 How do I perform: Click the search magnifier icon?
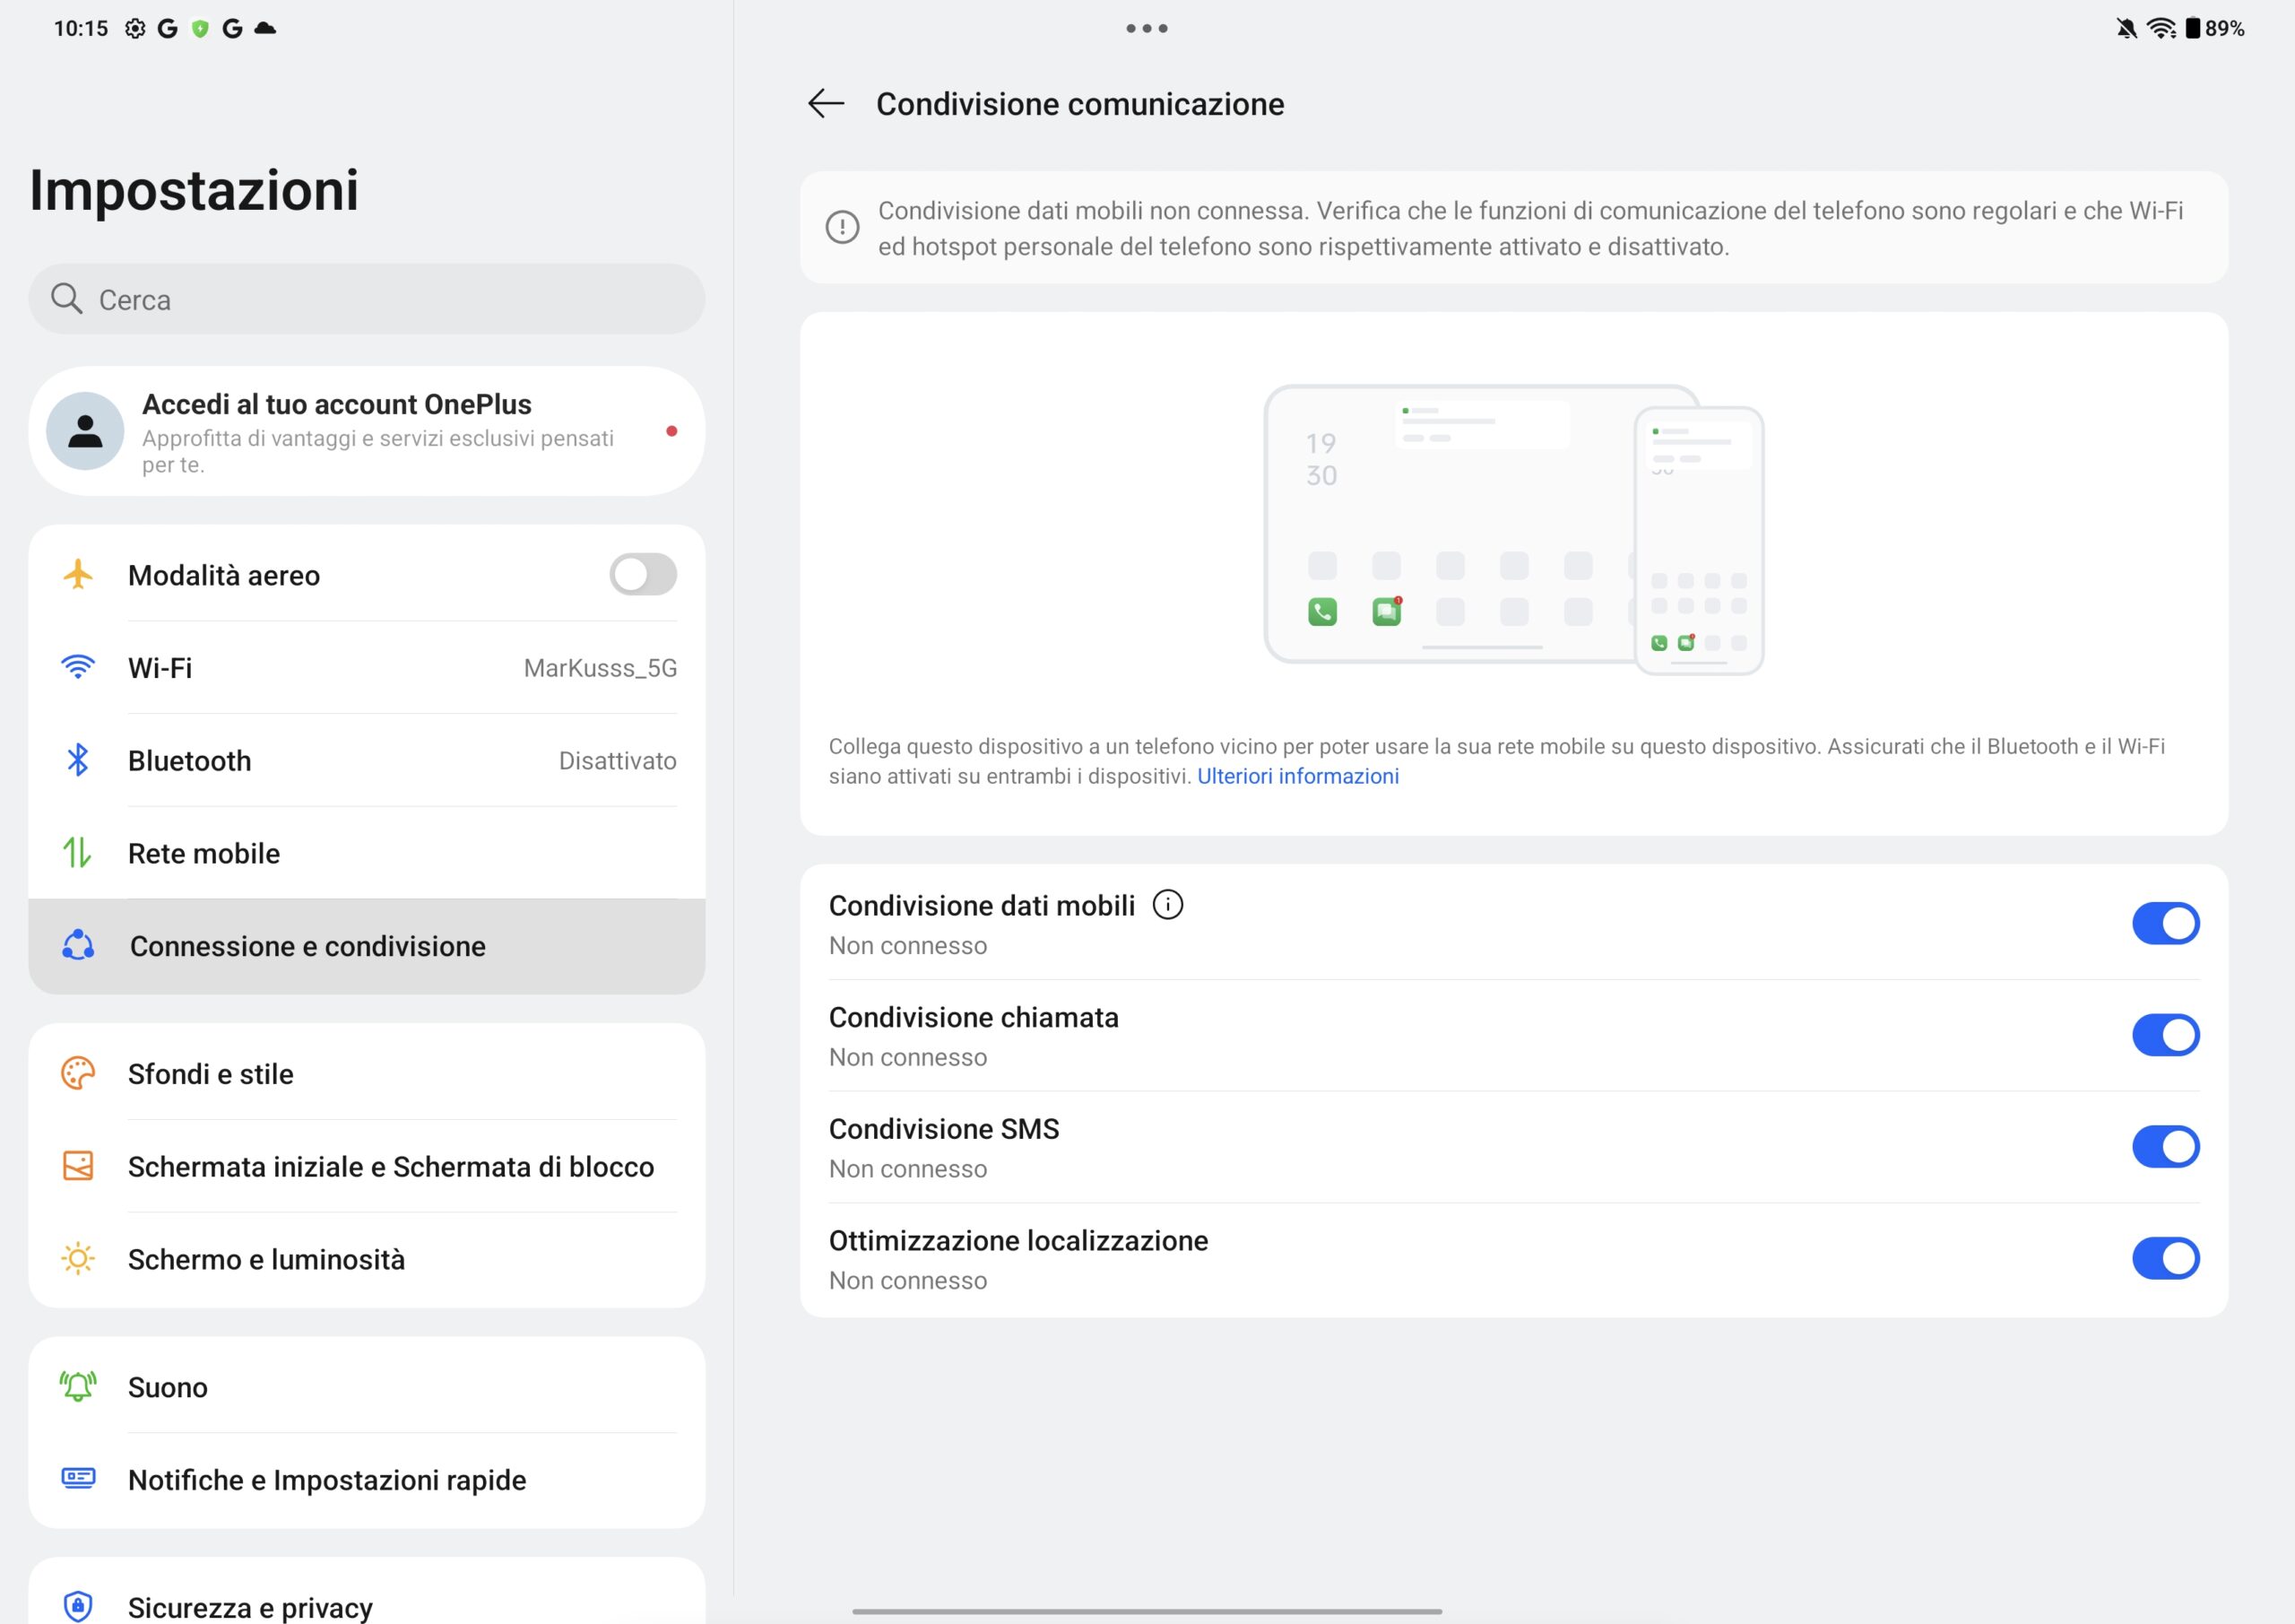coord(66,298)
